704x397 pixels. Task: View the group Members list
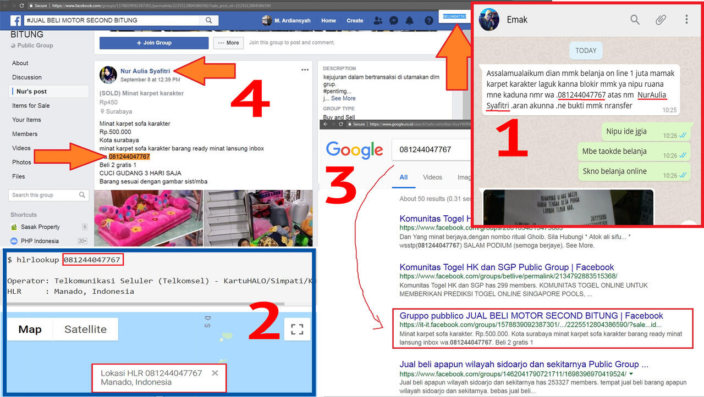[25, 134]
